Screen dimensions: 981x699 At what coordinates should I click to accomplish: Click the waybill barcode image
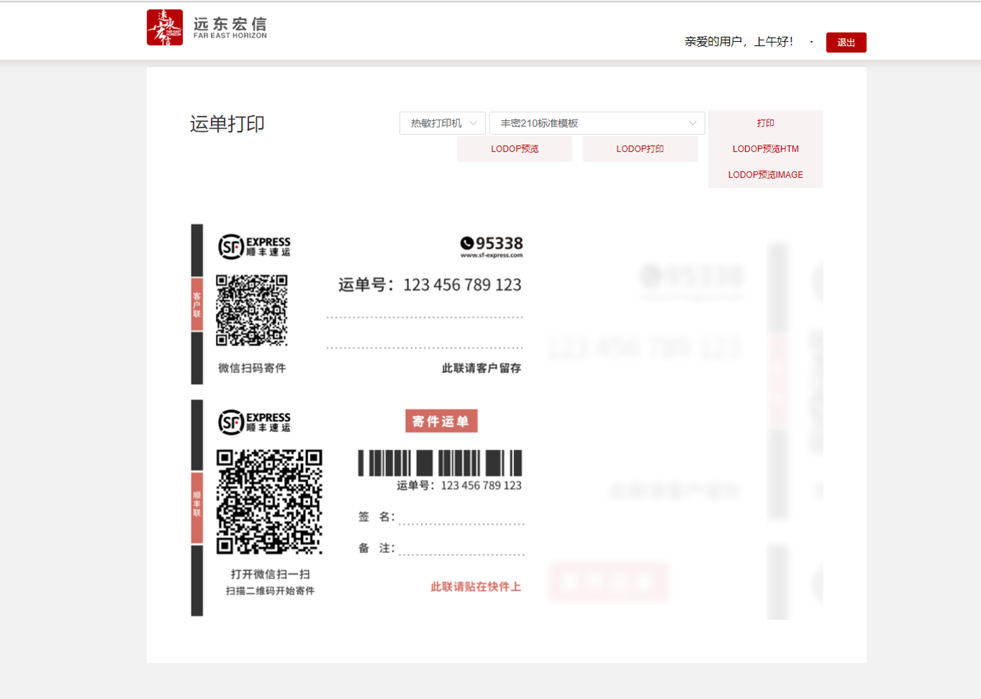440,463
